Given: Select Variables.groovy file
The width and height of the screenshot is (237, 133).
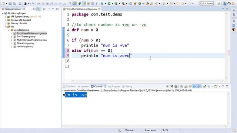Looking at the screenshot, I should [x=25, y=47].
